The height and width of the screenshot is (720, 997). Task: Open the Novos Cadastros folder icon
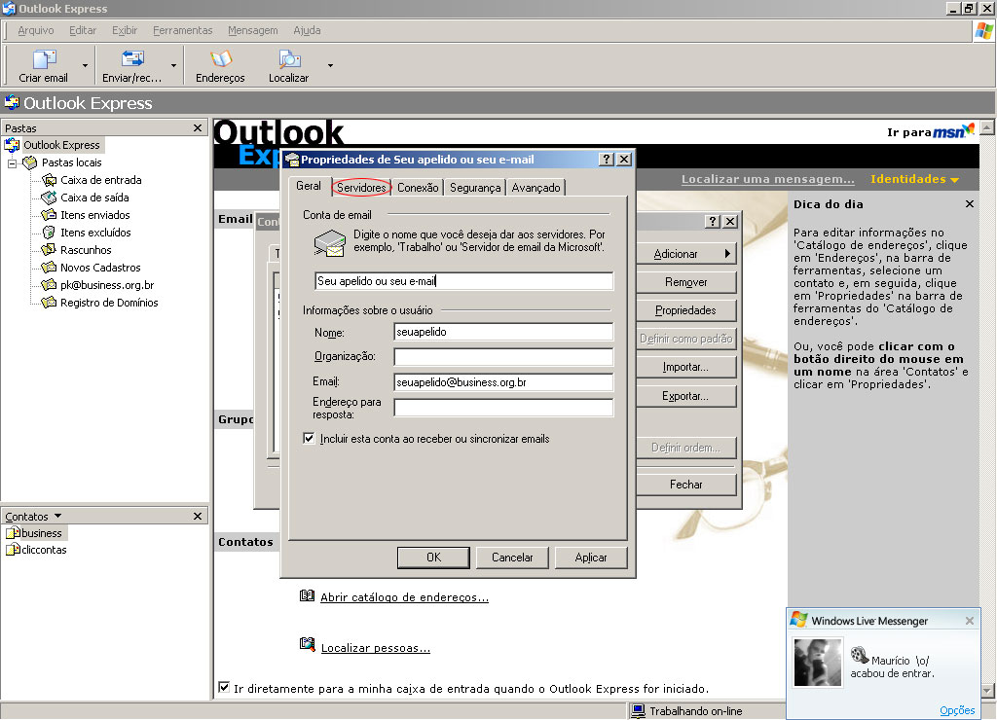(x=49, y=268)
